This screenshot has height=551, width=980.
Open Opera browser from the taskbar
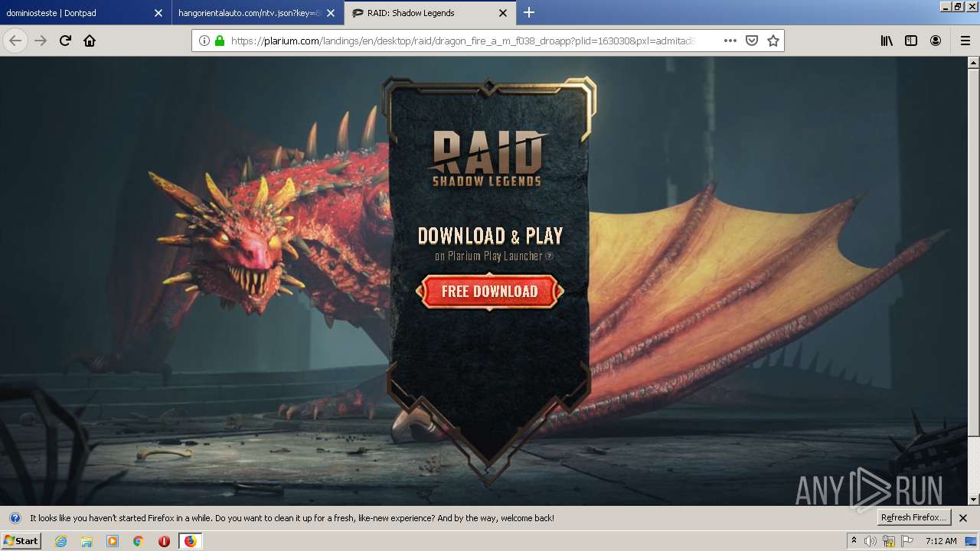(x=164, y=541)
